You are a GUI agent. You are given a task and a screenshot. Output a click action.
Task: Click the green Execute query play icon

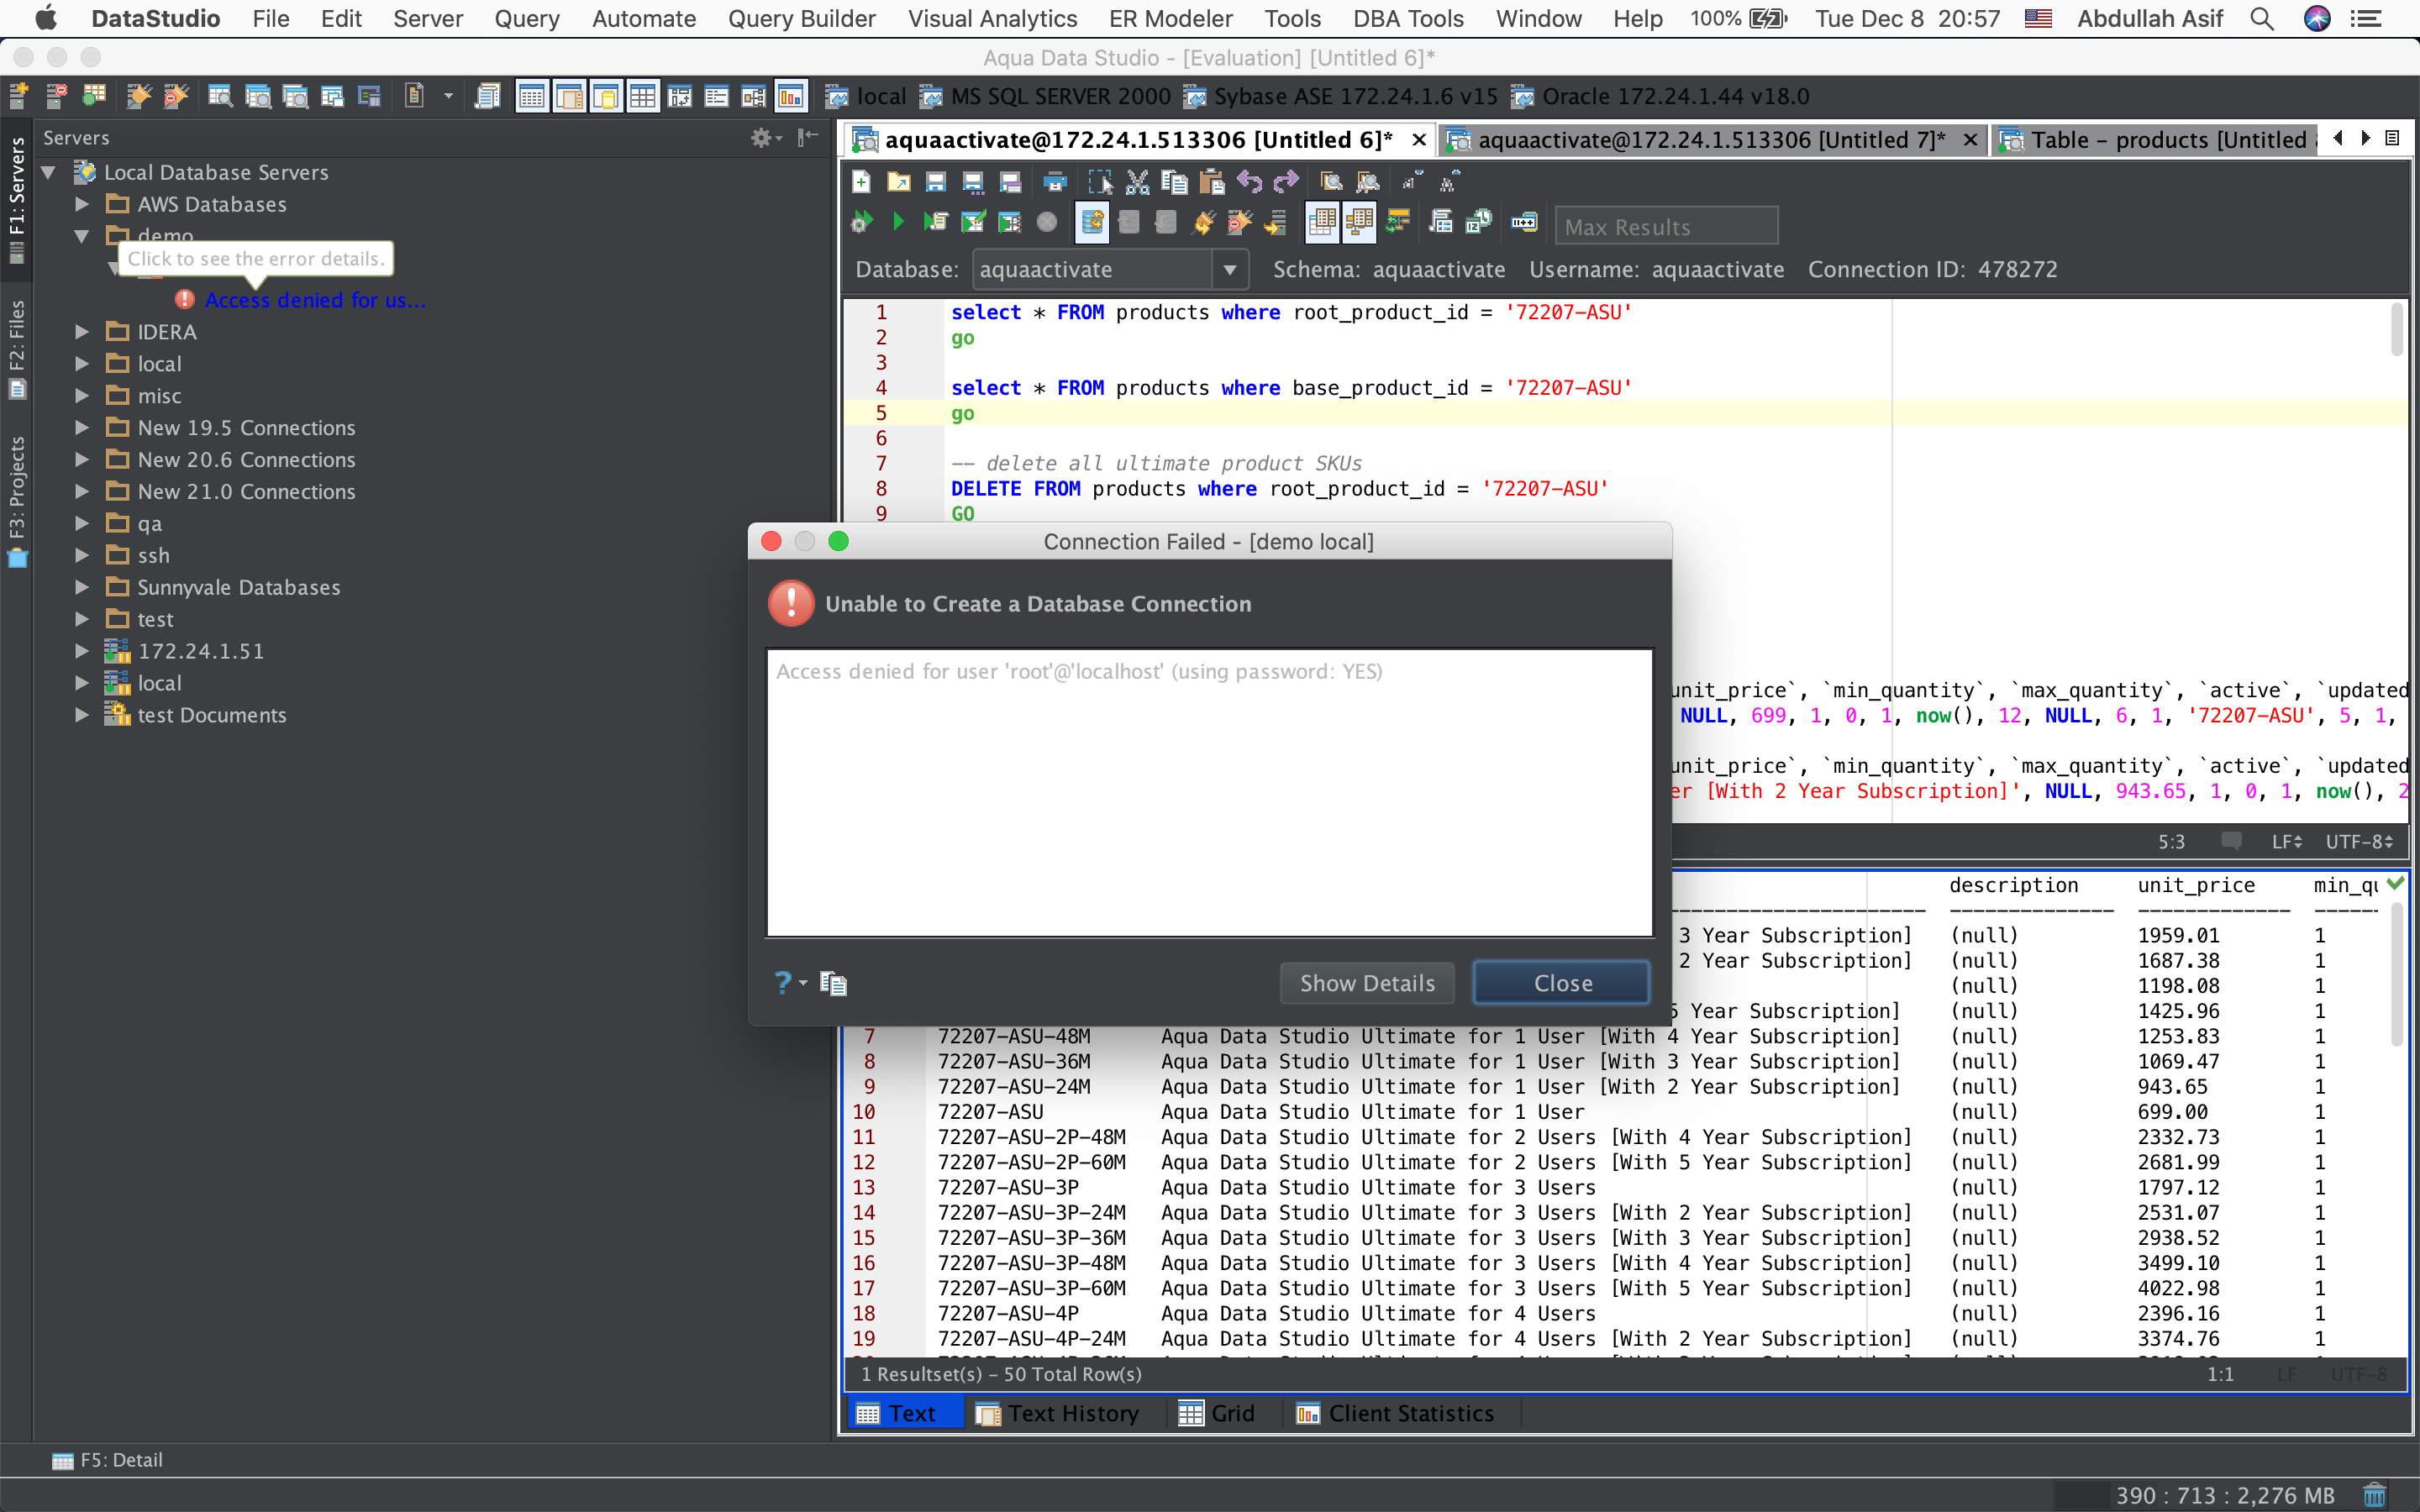click(x=897, y=222)
